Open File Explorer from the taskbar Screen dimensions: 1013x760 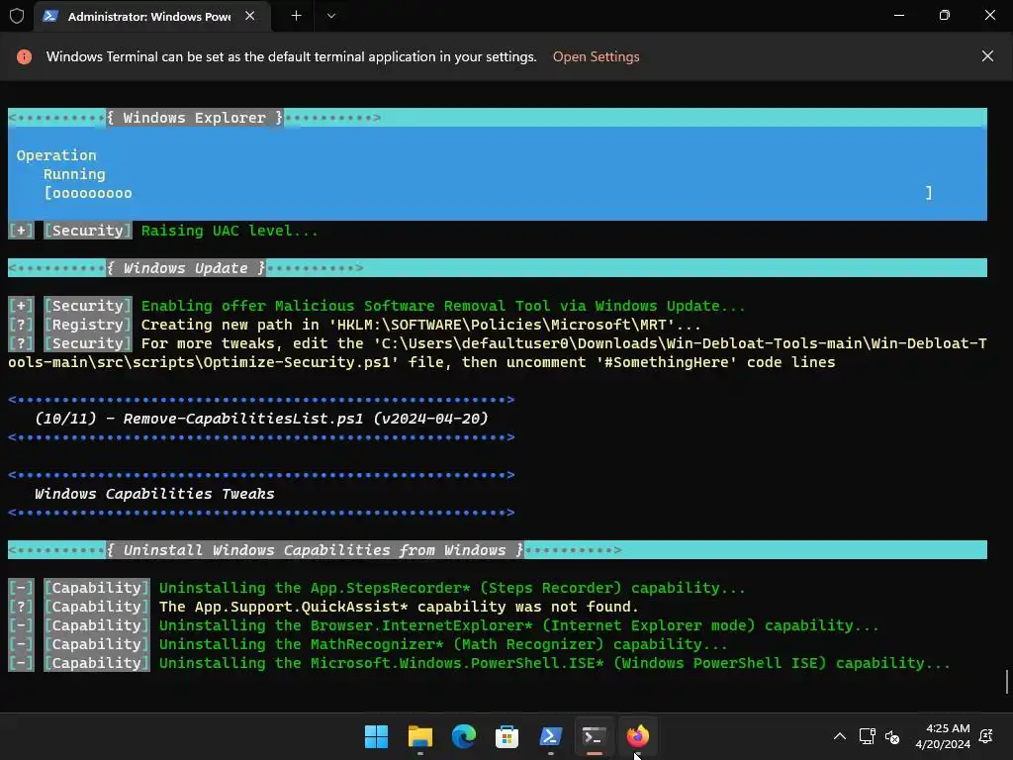(419, 736)
